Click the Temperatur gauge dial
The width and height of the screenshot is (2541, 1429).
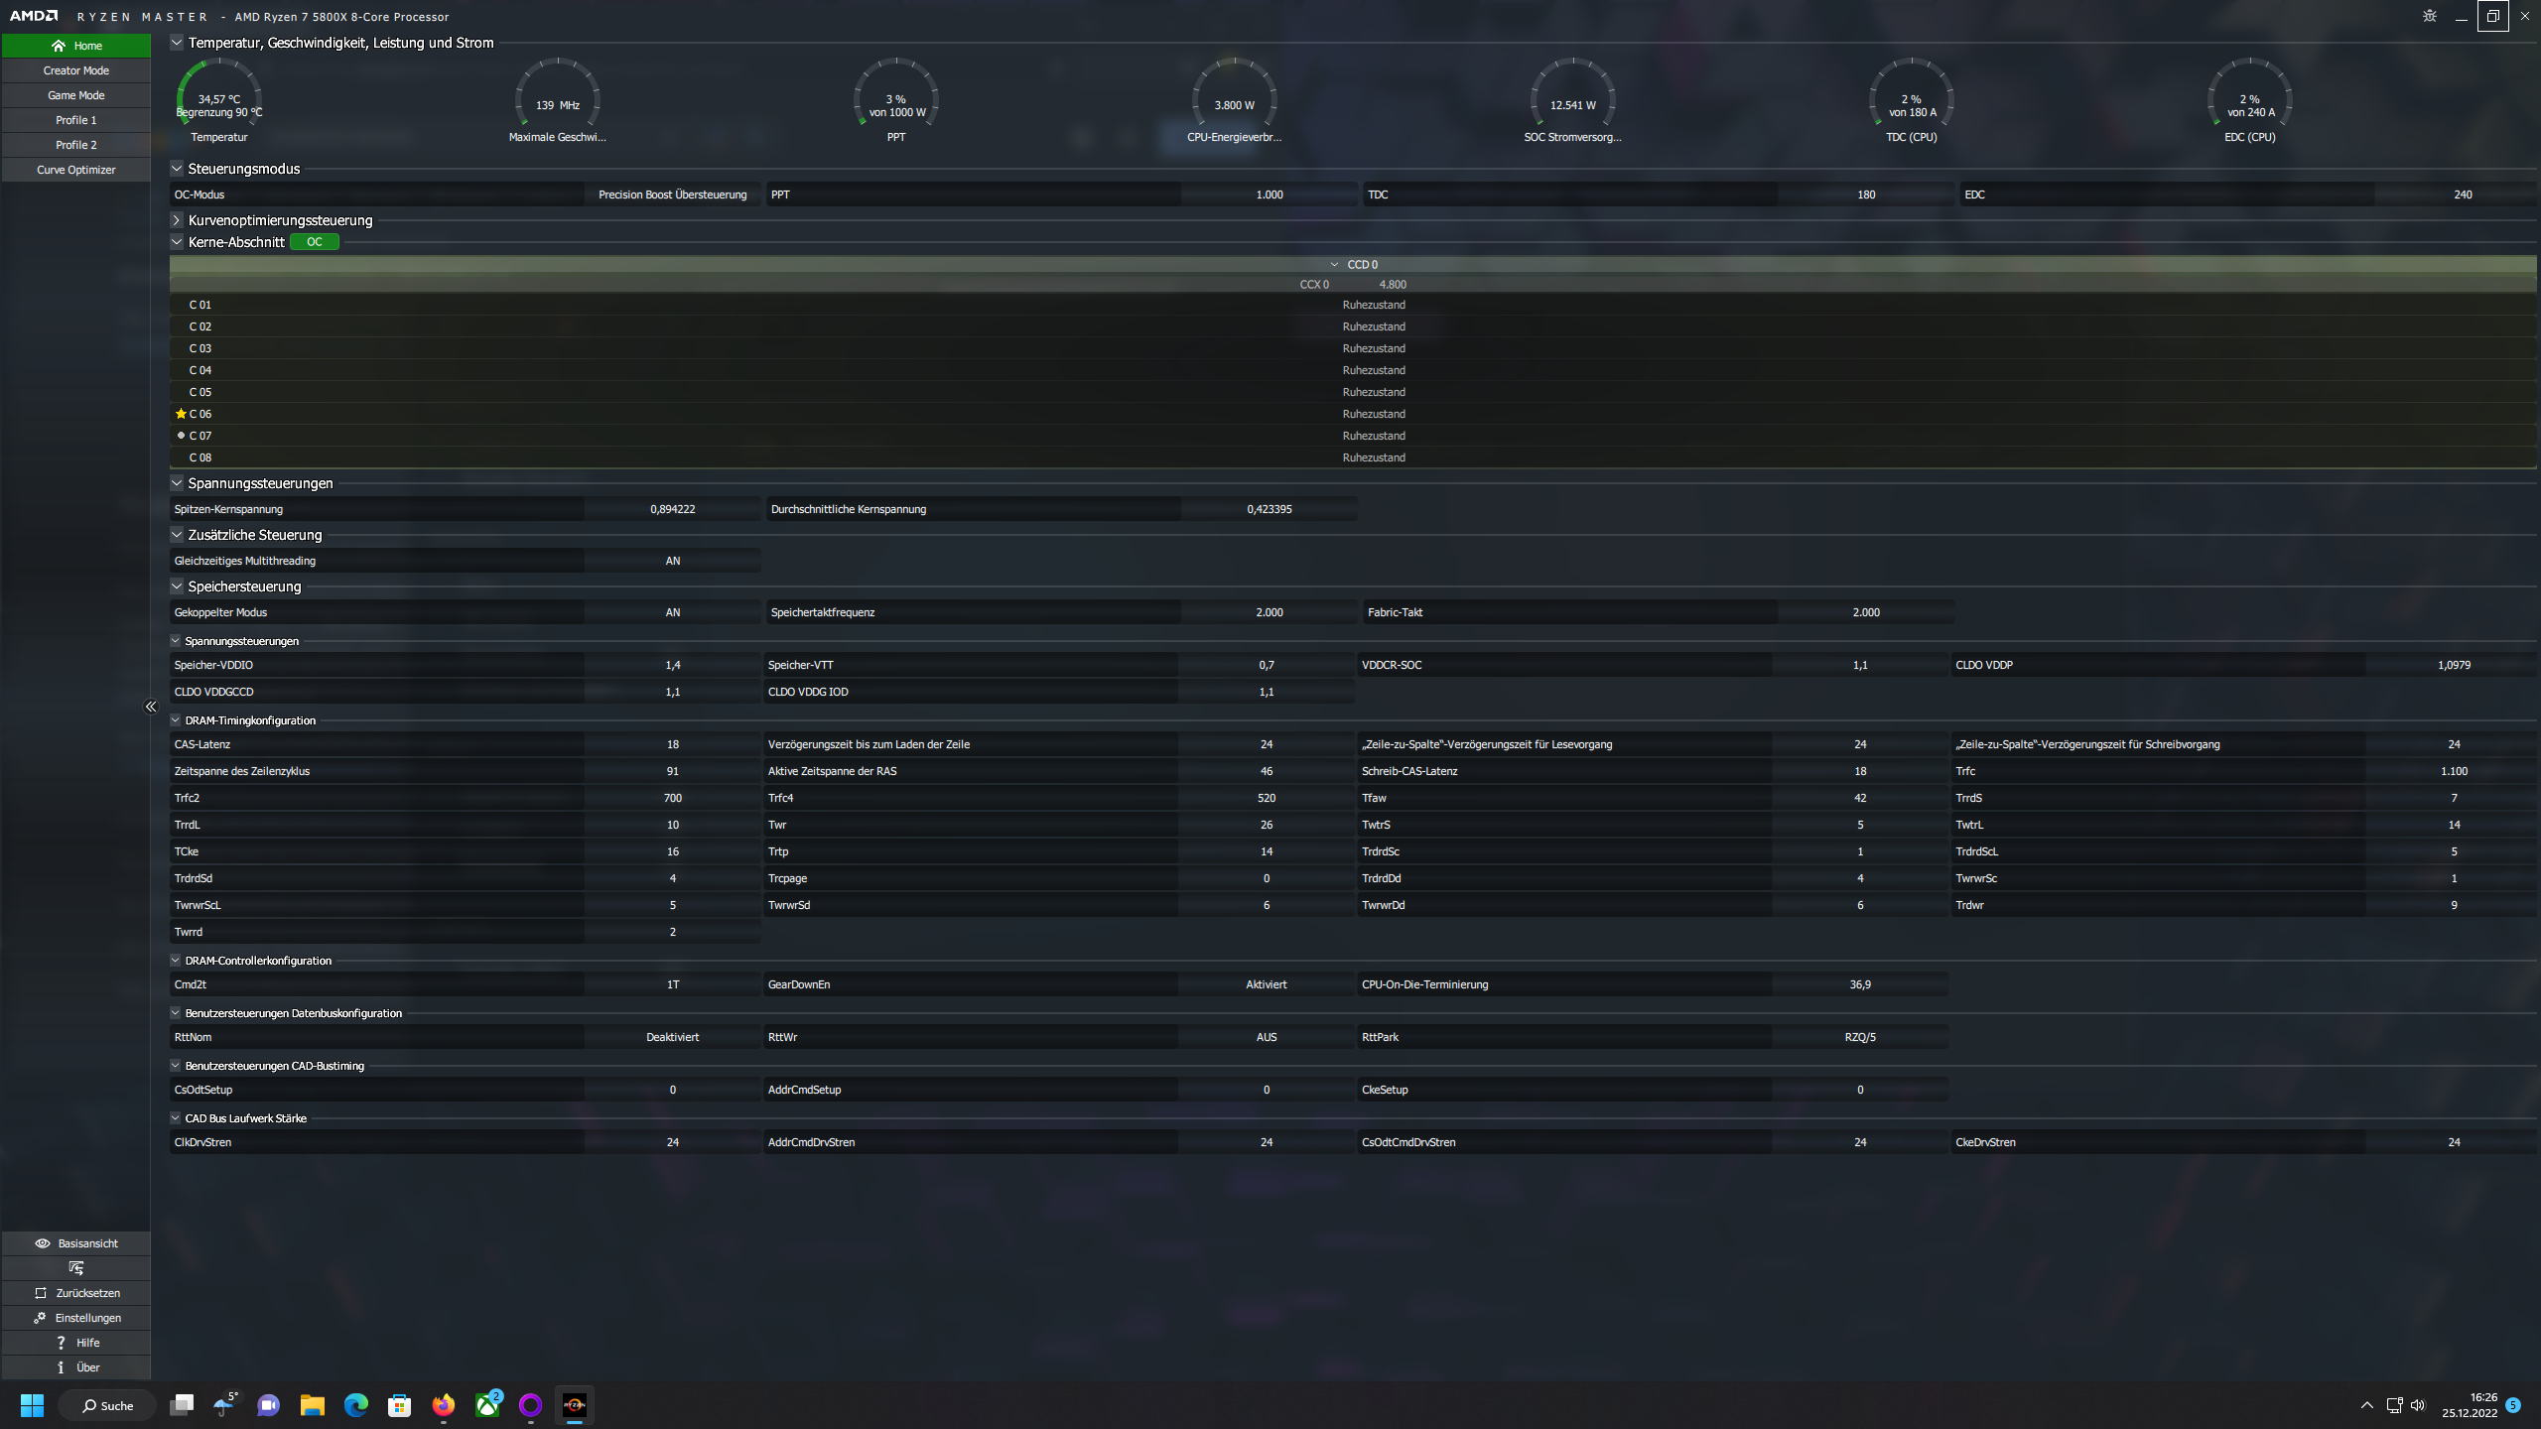point(219,99)
